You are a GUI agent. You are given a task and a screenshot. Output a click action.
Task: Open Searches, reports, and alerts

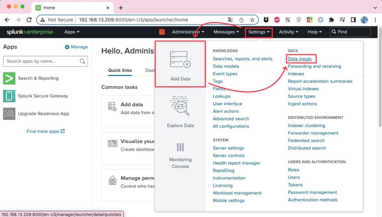point(242,59)
